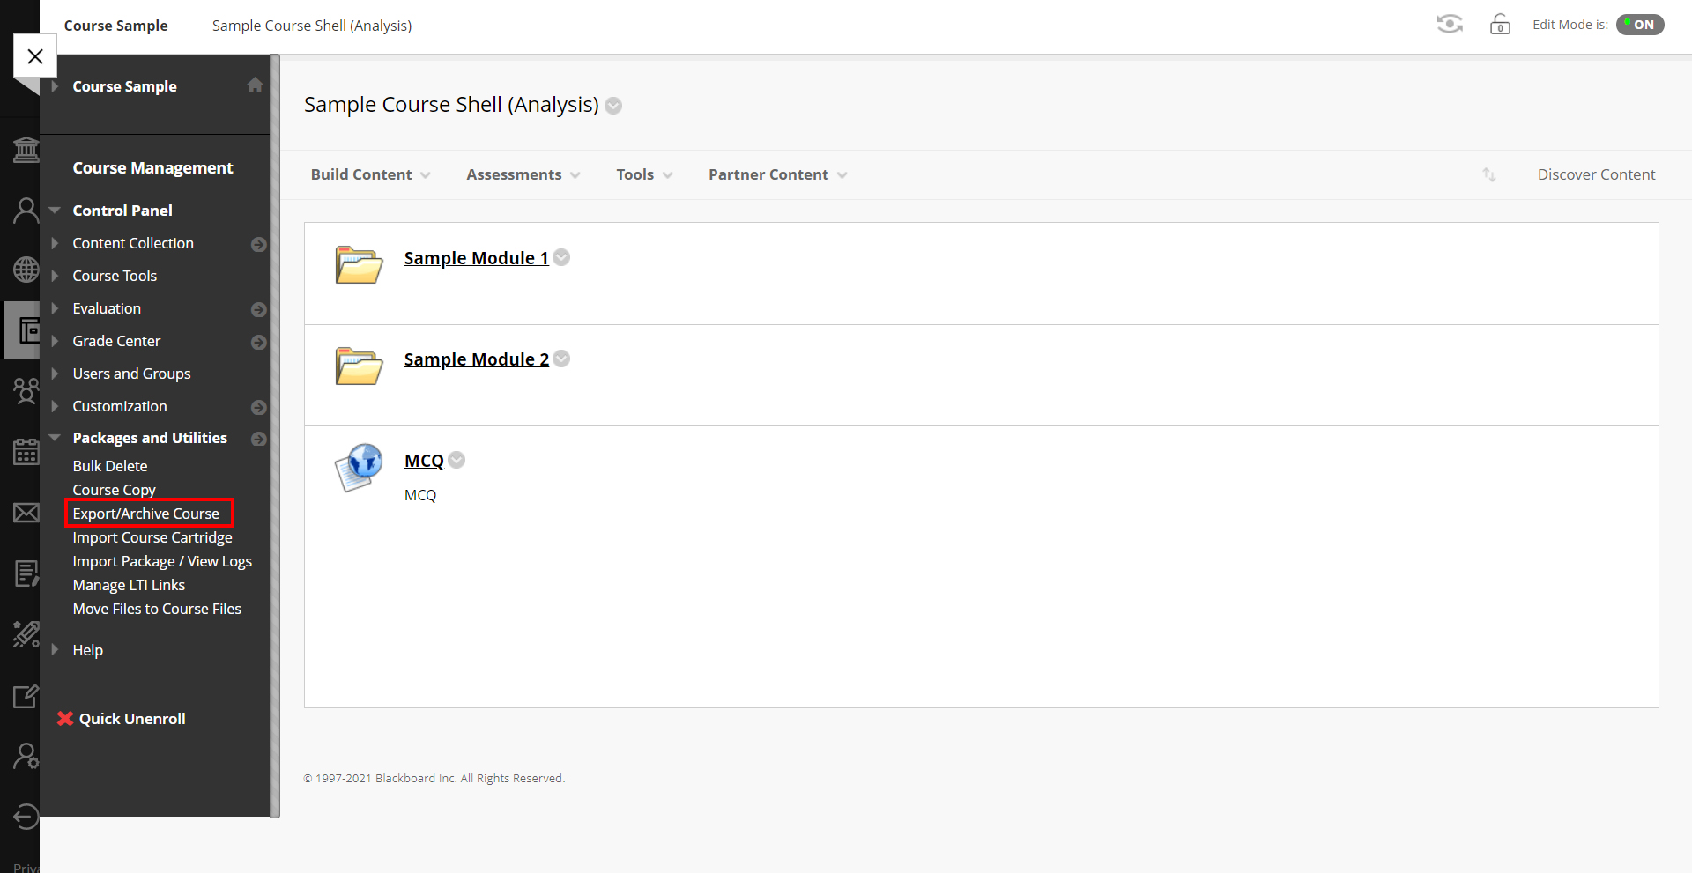
Task: Open the Institution page building icon
Action: point(26,151)
